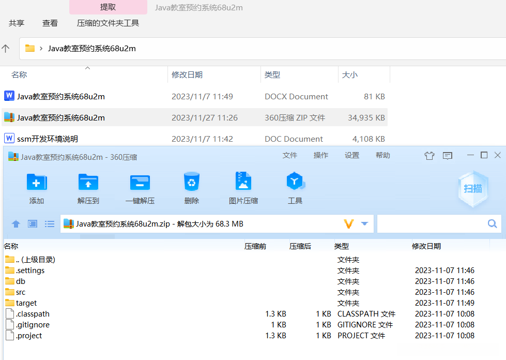Screen dimensions: 506x360
Task: Select the .settings folder icon
Action: point(10,270)
